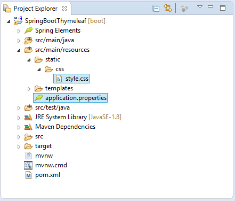This screenshot has height=201, width=235.
Task: Click the application.properties leaf icon
Action: tap(39, 98)
